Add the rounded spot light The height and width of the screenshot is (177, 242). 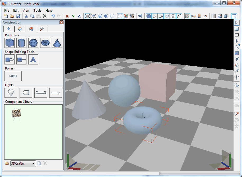tap(26, 93)
